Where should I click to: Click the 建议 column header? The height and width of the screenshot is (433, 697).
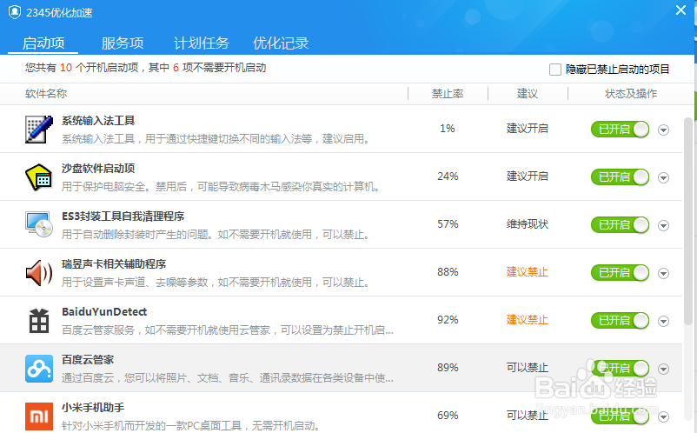click(528, 94)
